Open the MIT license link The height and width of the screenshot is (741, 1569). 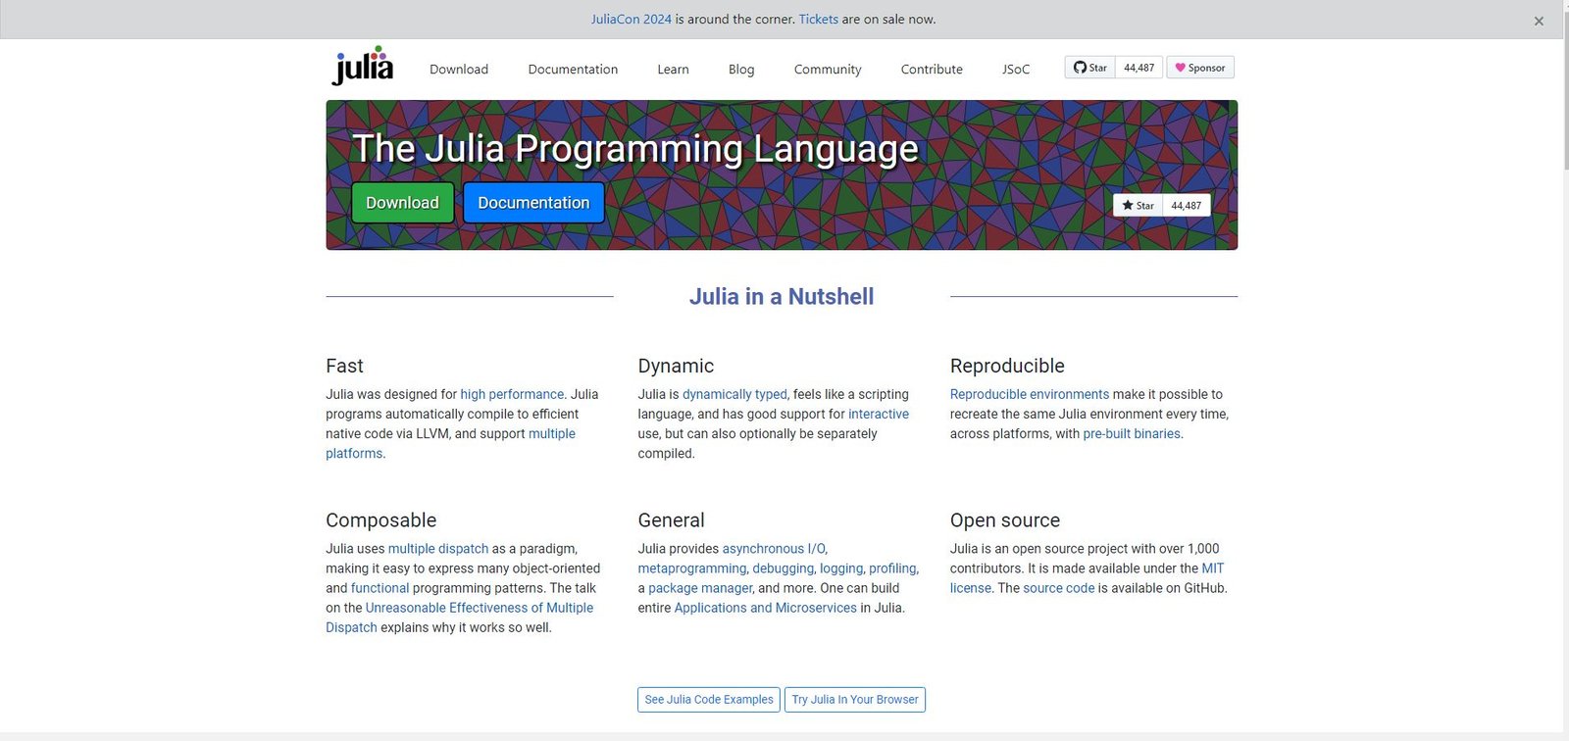pyautogui.click(x=1087, y=578)
